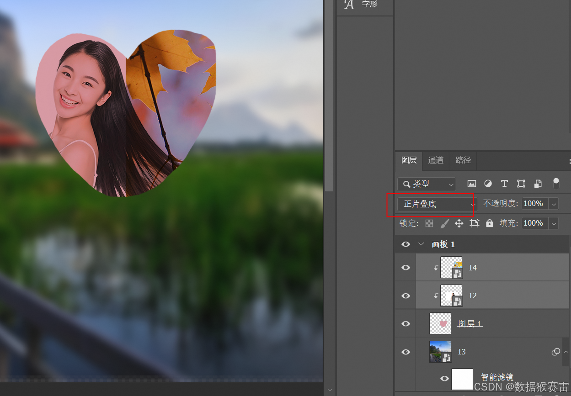Lock transparent pixels checkerboard icon
Screen dimensions: 571x396
429,223
